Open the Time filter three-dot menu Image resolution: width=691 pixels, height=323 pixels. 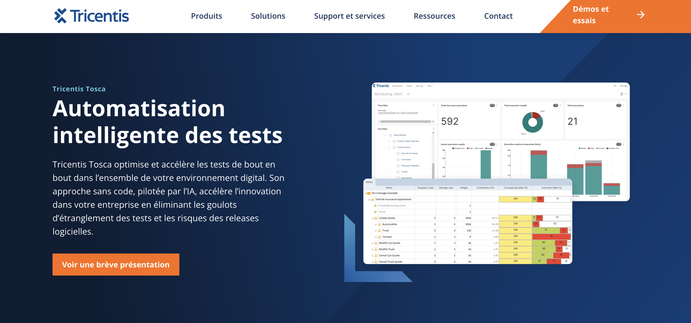pyautogui.click(x=434, y=106)
